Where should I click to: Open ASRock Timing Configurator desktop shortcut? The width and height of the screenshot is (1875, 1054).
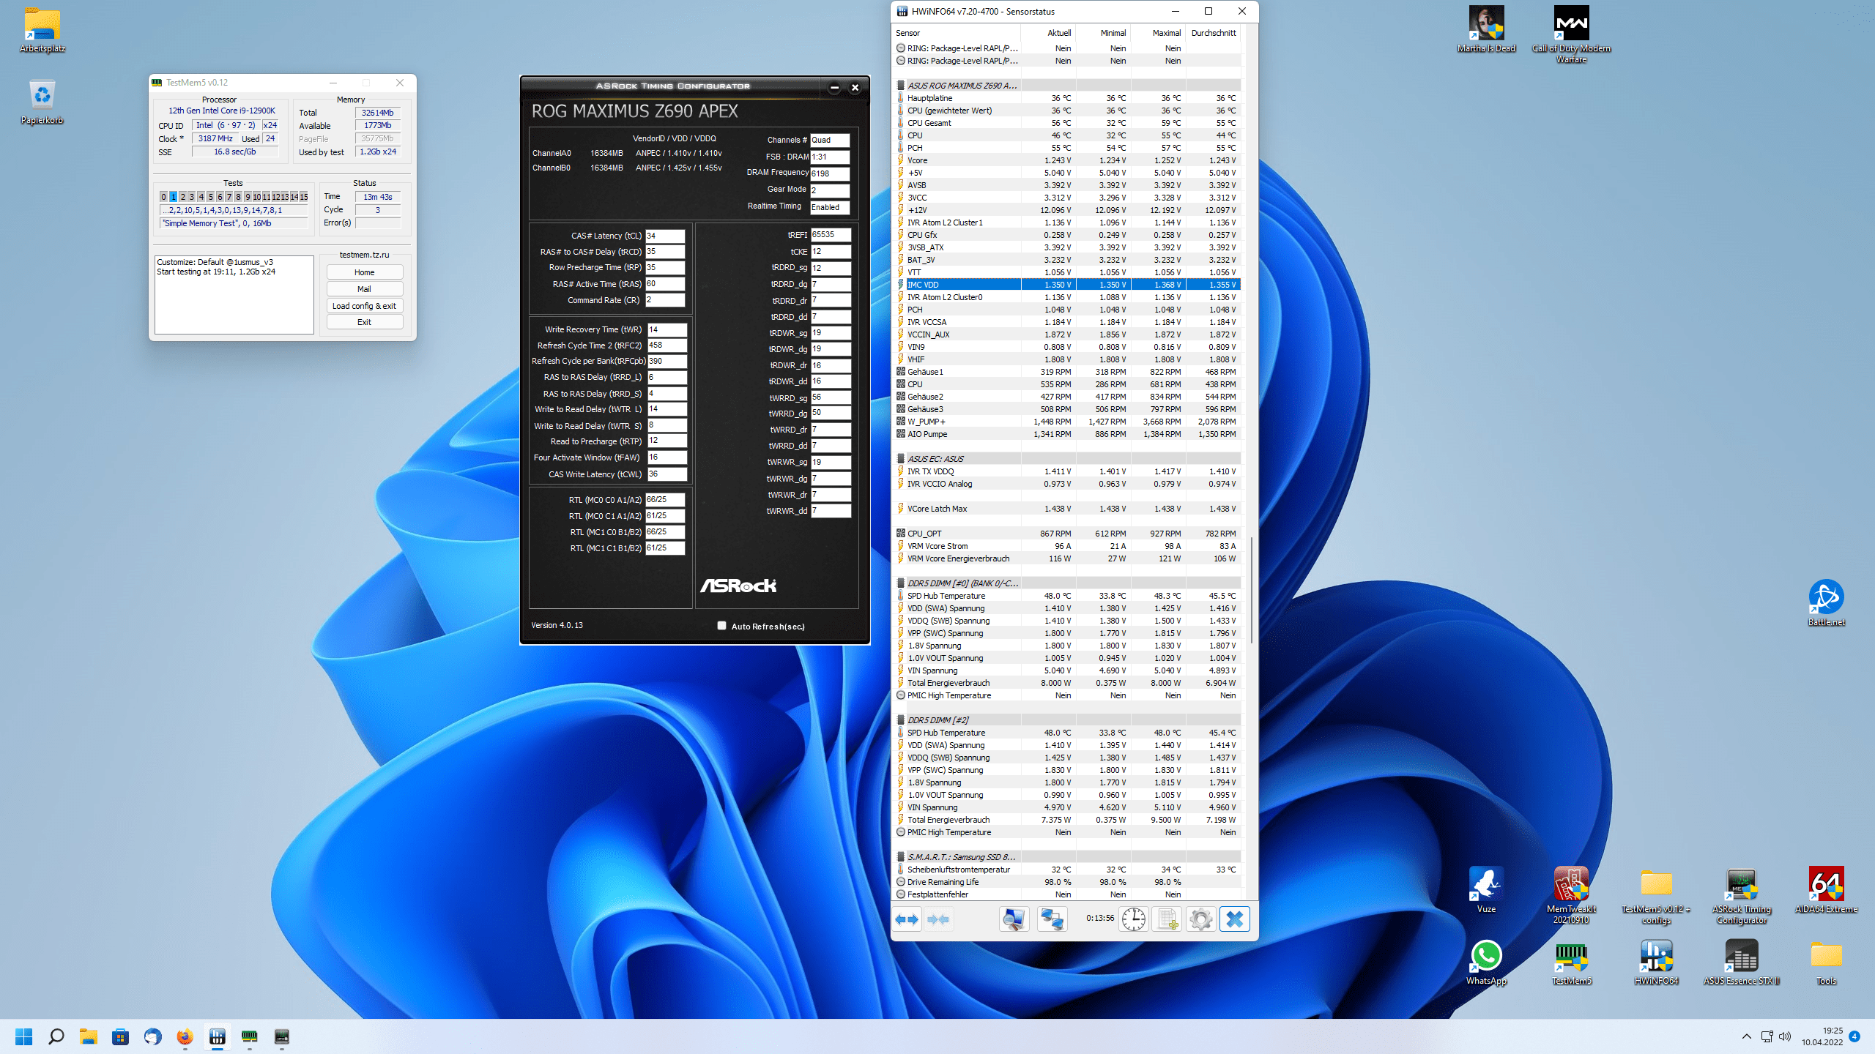click(1741, 894)
